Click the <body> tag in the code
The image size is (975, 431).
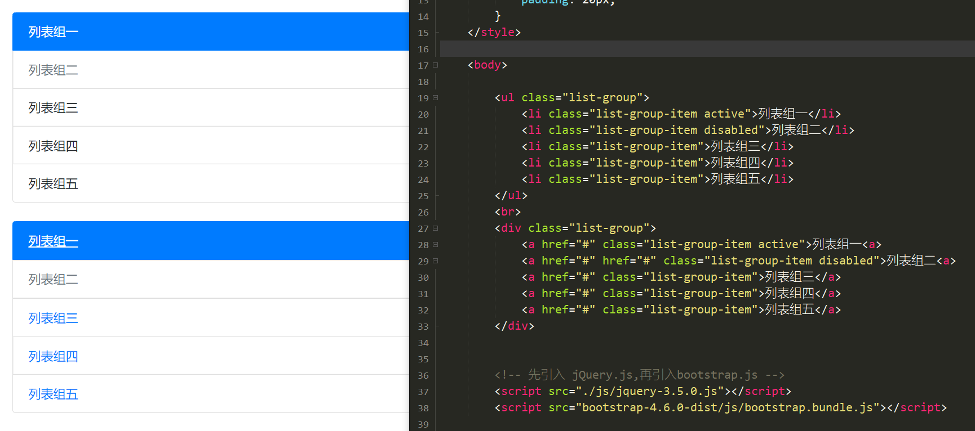click(487, 65)
